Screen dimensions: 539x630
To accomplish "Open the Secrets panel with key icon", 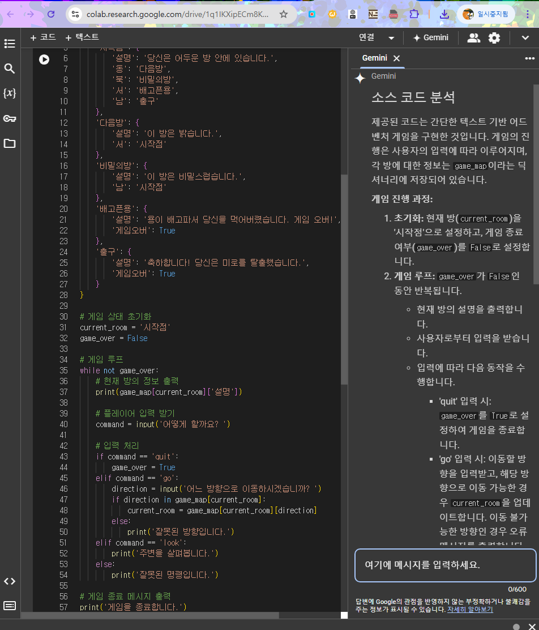I will [9, 118].
